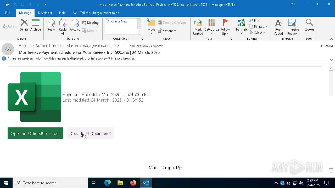This screenshot has width=335, height=188.
Task: Open the Junk dropdown
Action: coord(10,27)
